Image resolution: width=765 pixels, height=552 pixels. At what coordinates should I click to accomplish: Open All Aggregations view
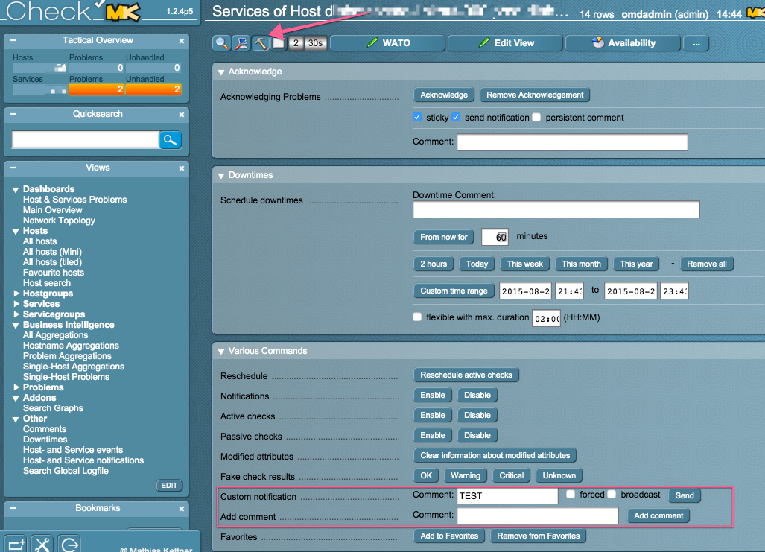[x=55, y=335]
